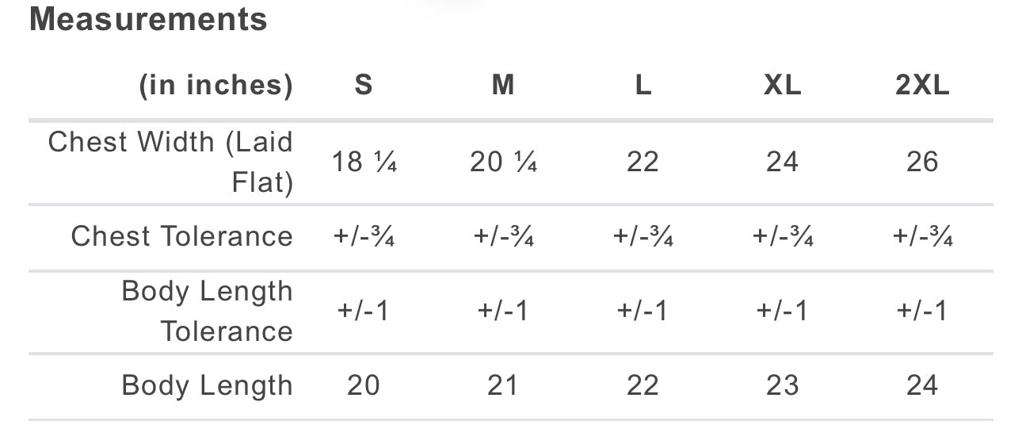Viewport: 1022px width, 440px height.
Task: Click the Body Length row label
Action: [207, 386]
